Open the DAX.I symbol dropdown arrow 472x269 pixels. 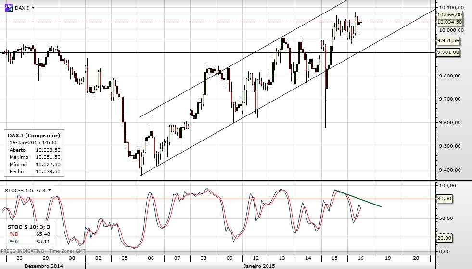coord(33,8)
